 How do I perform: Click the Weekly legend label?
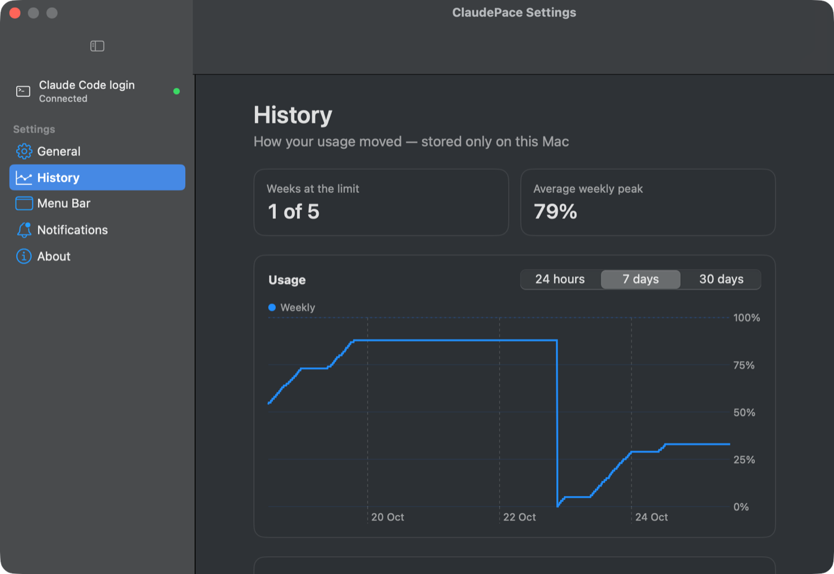297,307
